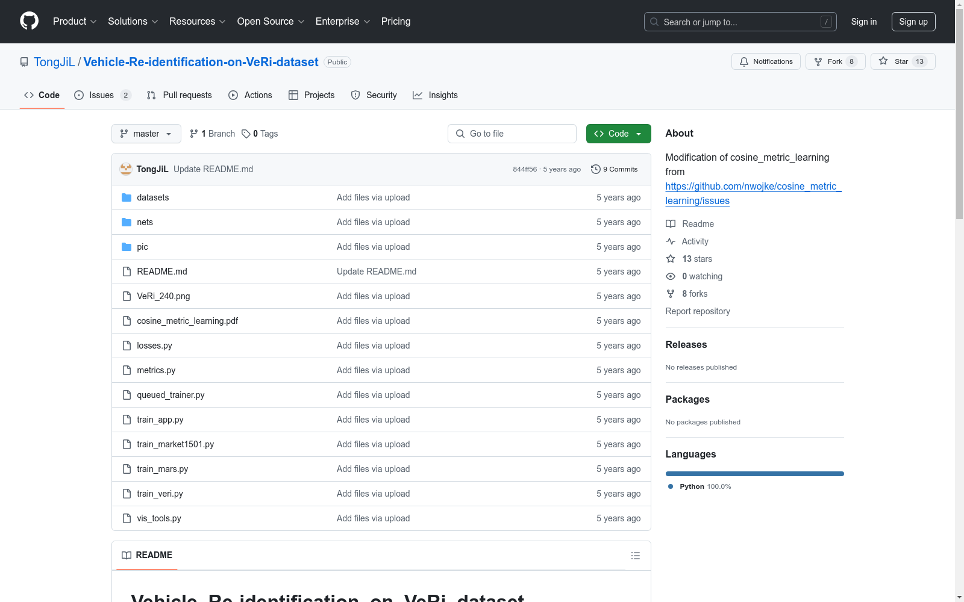Open the nets folder

tap(145, 222)
